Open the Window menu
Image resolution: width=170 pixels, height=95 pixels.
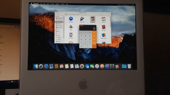tap(63, 4)
